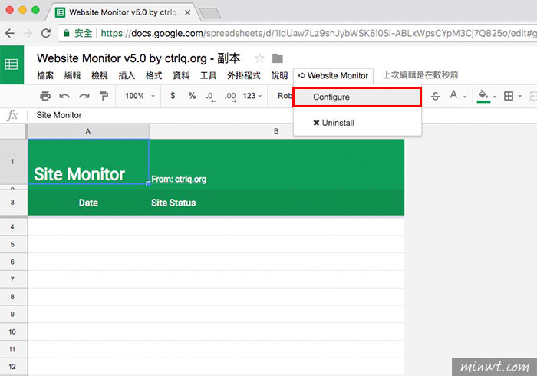This screenshot has height=376, width=537.
Task: Select row 7 header
Action: (x=13, y=279)
